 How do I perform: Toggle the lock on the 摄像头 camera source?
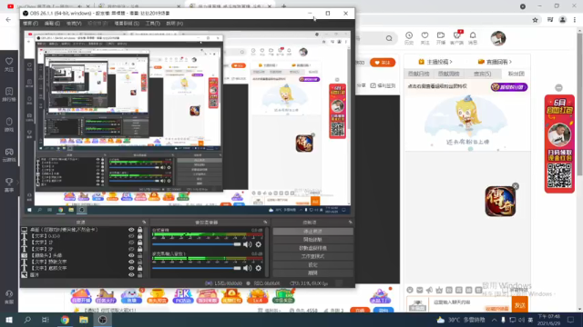tap(139, 255)
